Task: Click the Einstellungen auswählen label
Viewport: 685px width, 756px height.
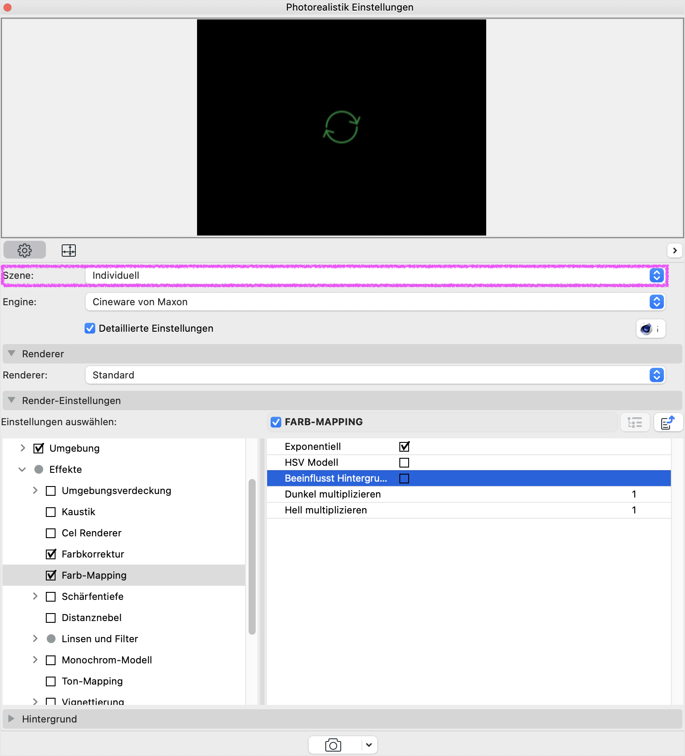Action: point(59,422)
